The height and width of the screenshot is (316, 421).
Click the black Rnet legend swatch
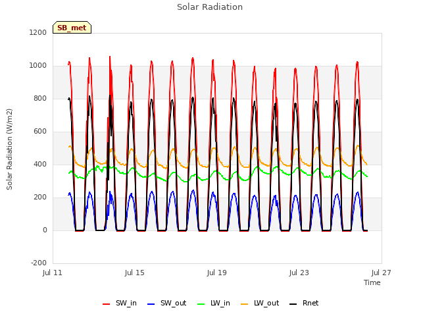(x=293, y=304)
